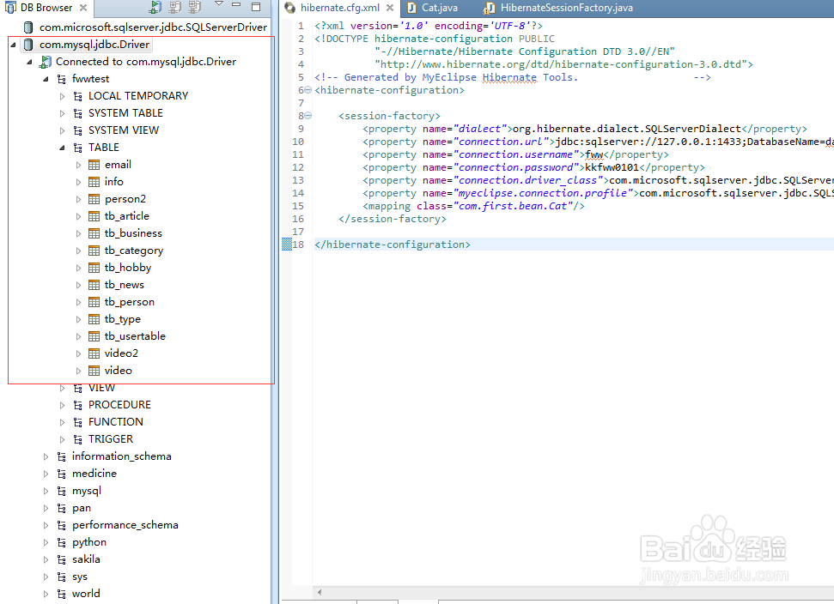Click the world schema icon
This screenshot has height=604, width=834.
coord(62,594)
